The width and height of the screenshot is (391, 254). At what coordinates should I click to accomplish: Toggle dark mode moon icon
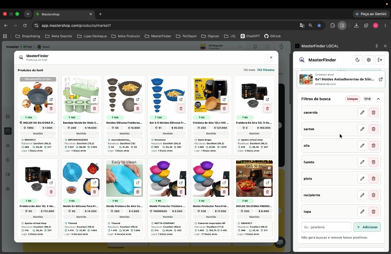(x=357, y=60)
